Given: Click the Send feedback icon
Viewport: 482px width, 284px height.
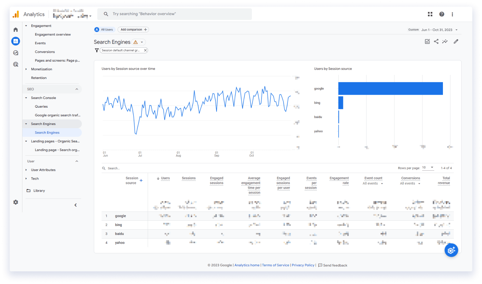Looking at the screenshot, I should (x=320, y=265).
